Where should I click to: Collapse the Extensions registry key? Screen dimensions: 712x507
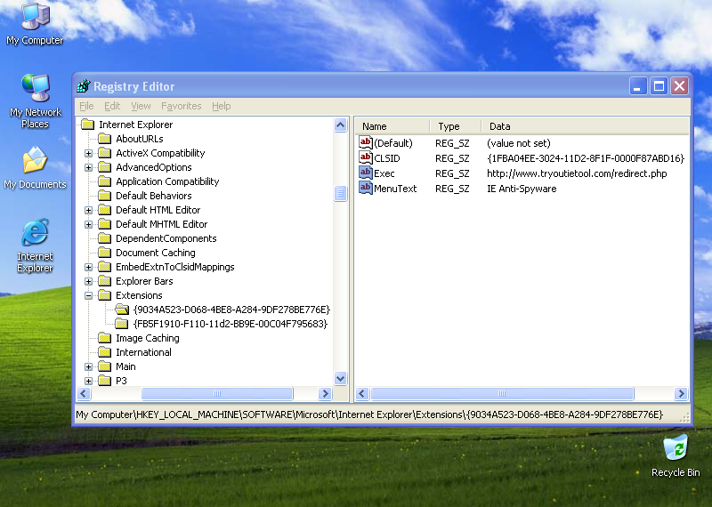(x=89, y=295)
